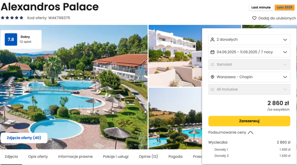The image size is (297, 165).
Task: Click the location pin icon by Warszawa
Action: [x=212, y=77]
